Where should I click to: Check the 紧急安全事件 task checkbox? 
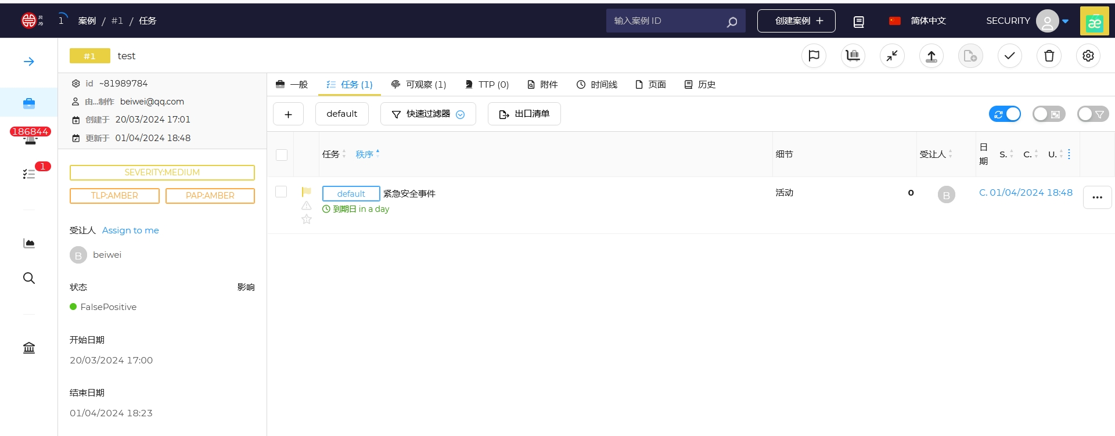coord(281,192)
